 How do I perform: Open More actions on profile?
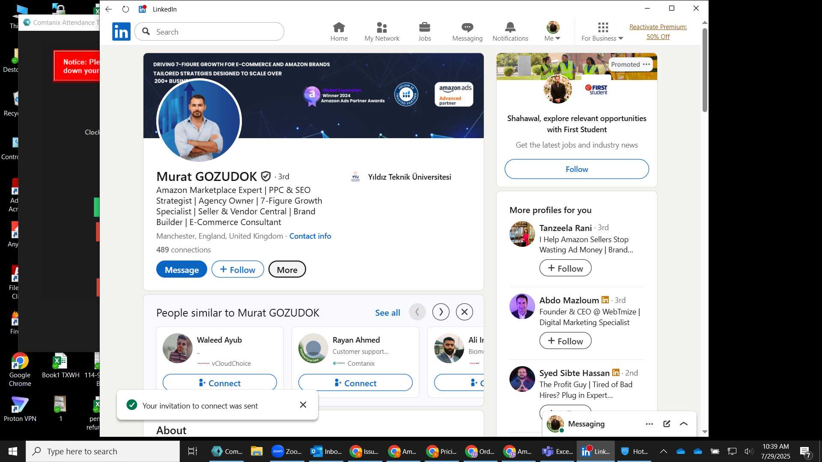point(287,269)
